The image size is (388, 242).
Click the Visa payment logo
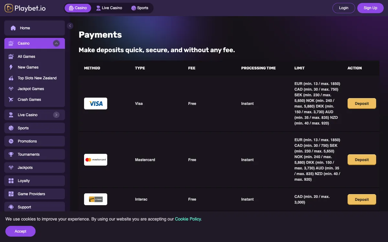tap(96, 104)
